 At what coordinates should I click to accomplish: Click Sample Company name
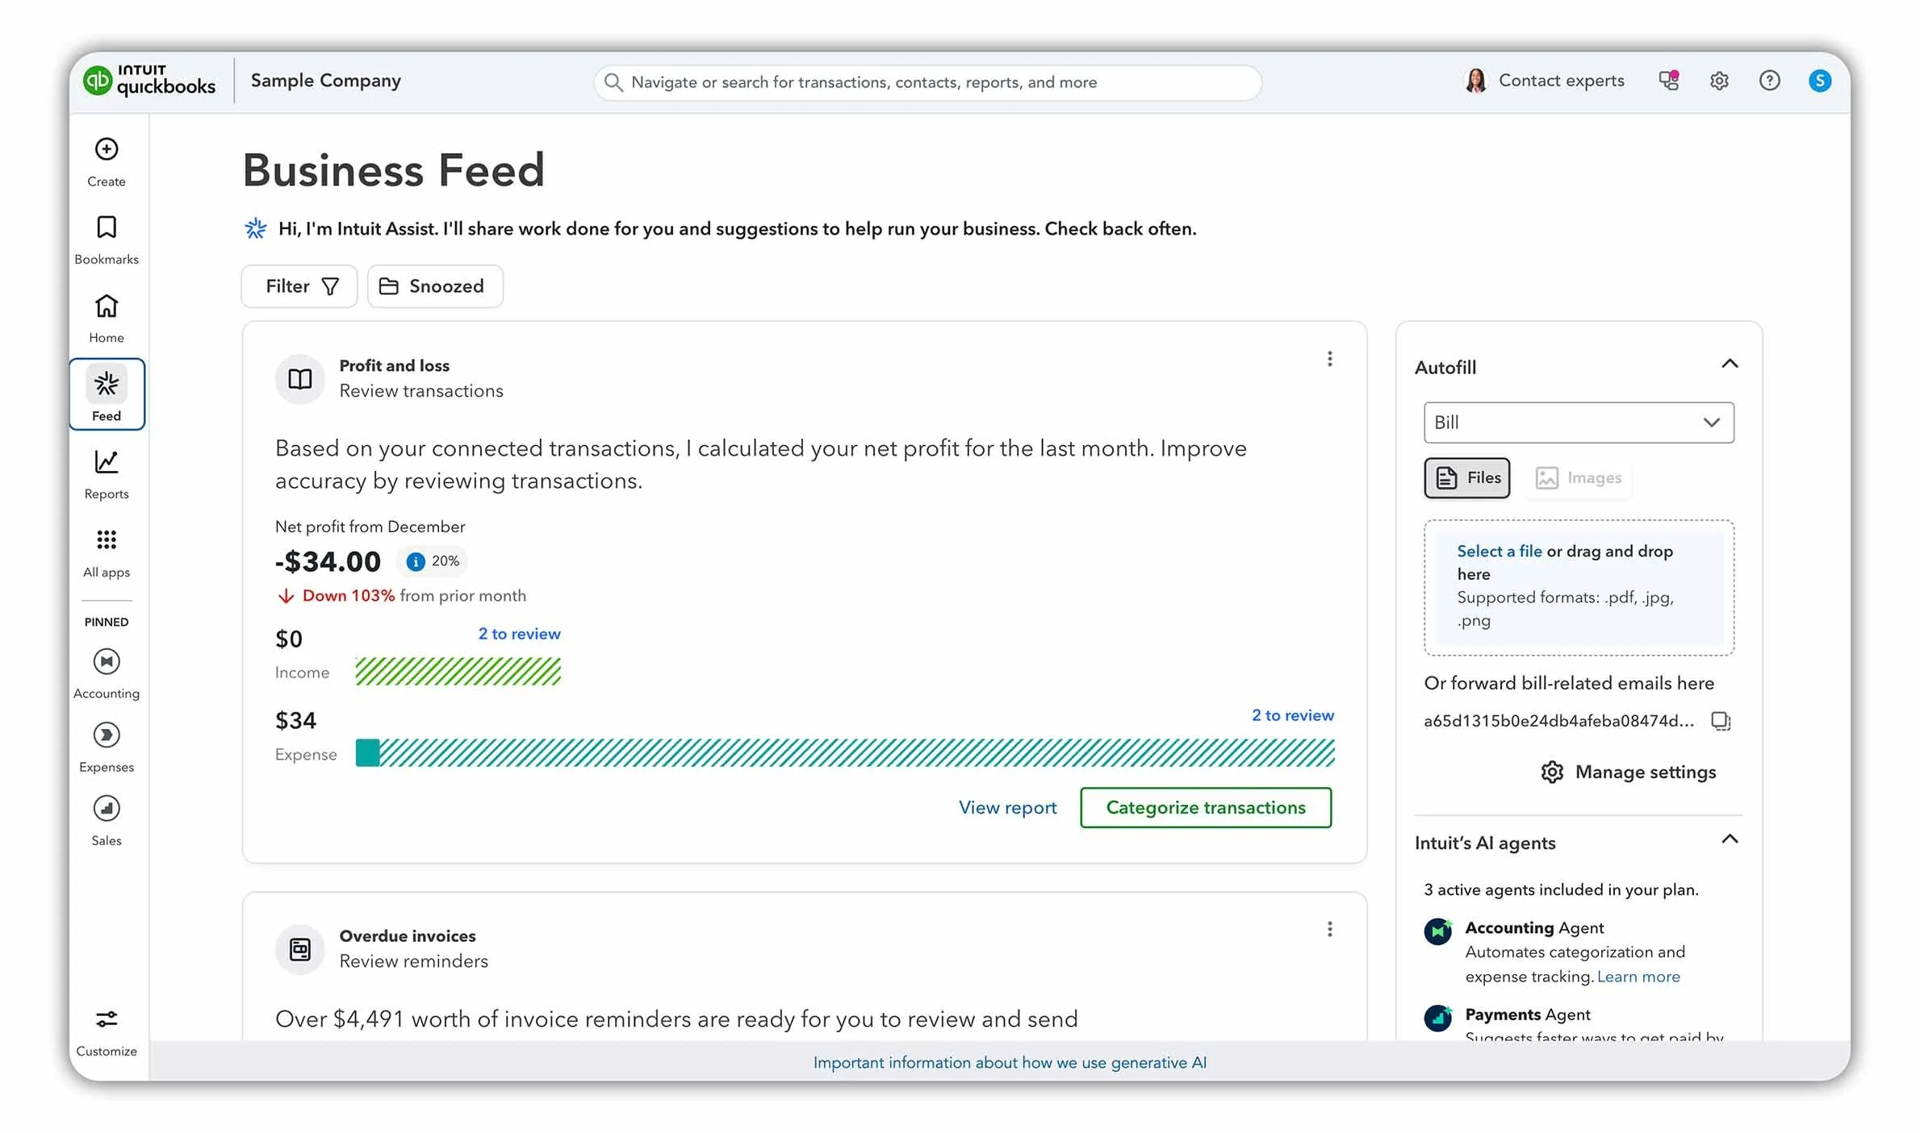point(326,81)
